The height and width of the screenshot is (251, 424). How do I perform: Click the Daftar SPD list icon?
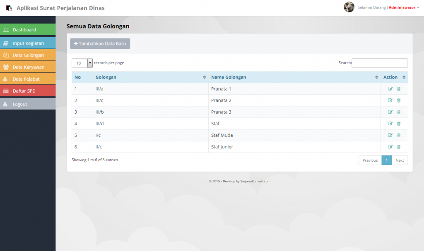[x=6, y=91]
